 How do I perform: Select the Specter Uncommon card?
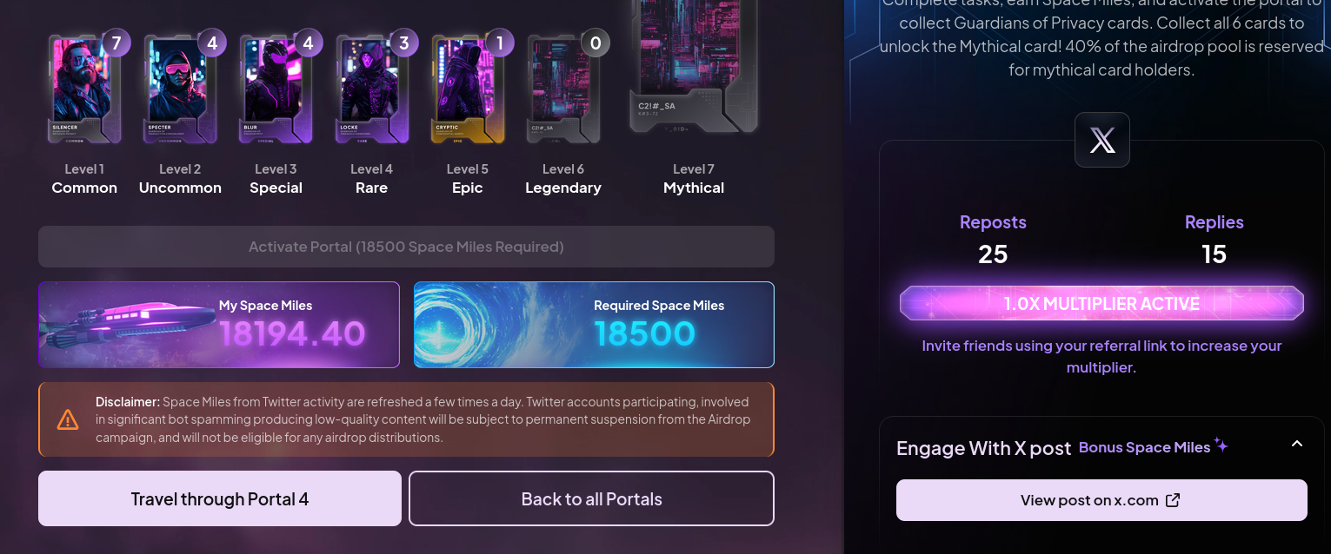tap(178, 91)
